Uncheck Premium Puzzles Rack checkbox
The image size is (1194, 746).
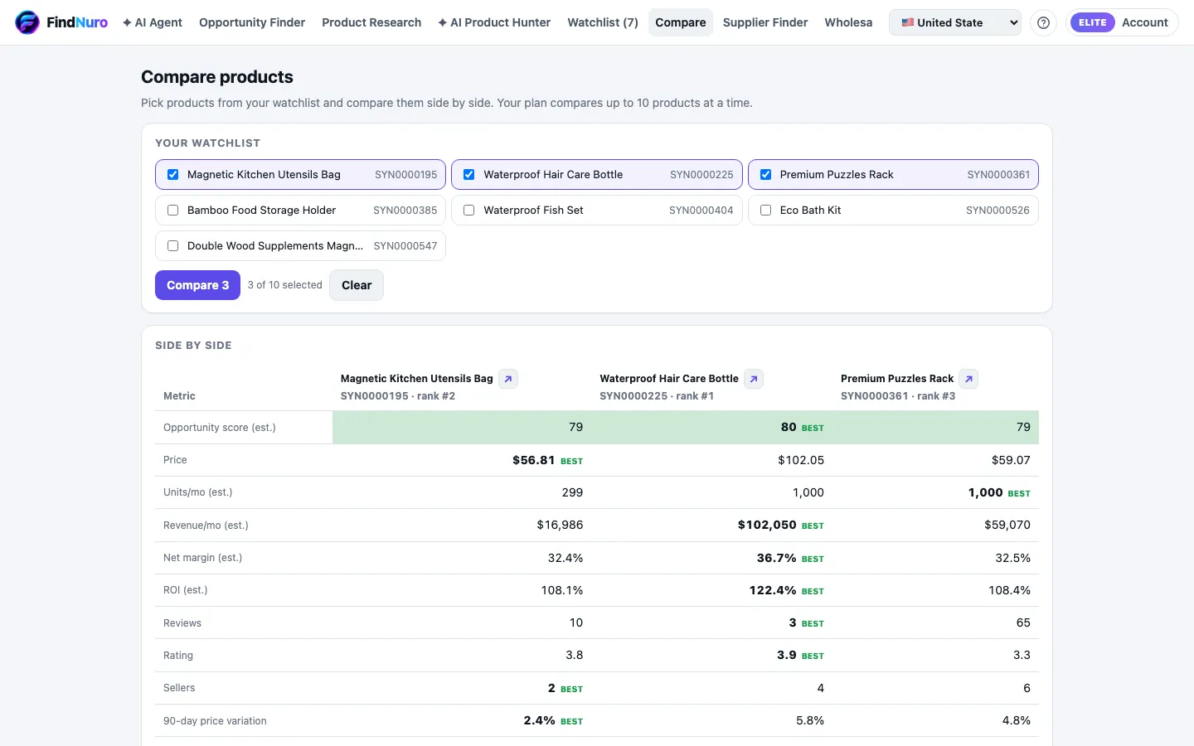click(765, 175)
